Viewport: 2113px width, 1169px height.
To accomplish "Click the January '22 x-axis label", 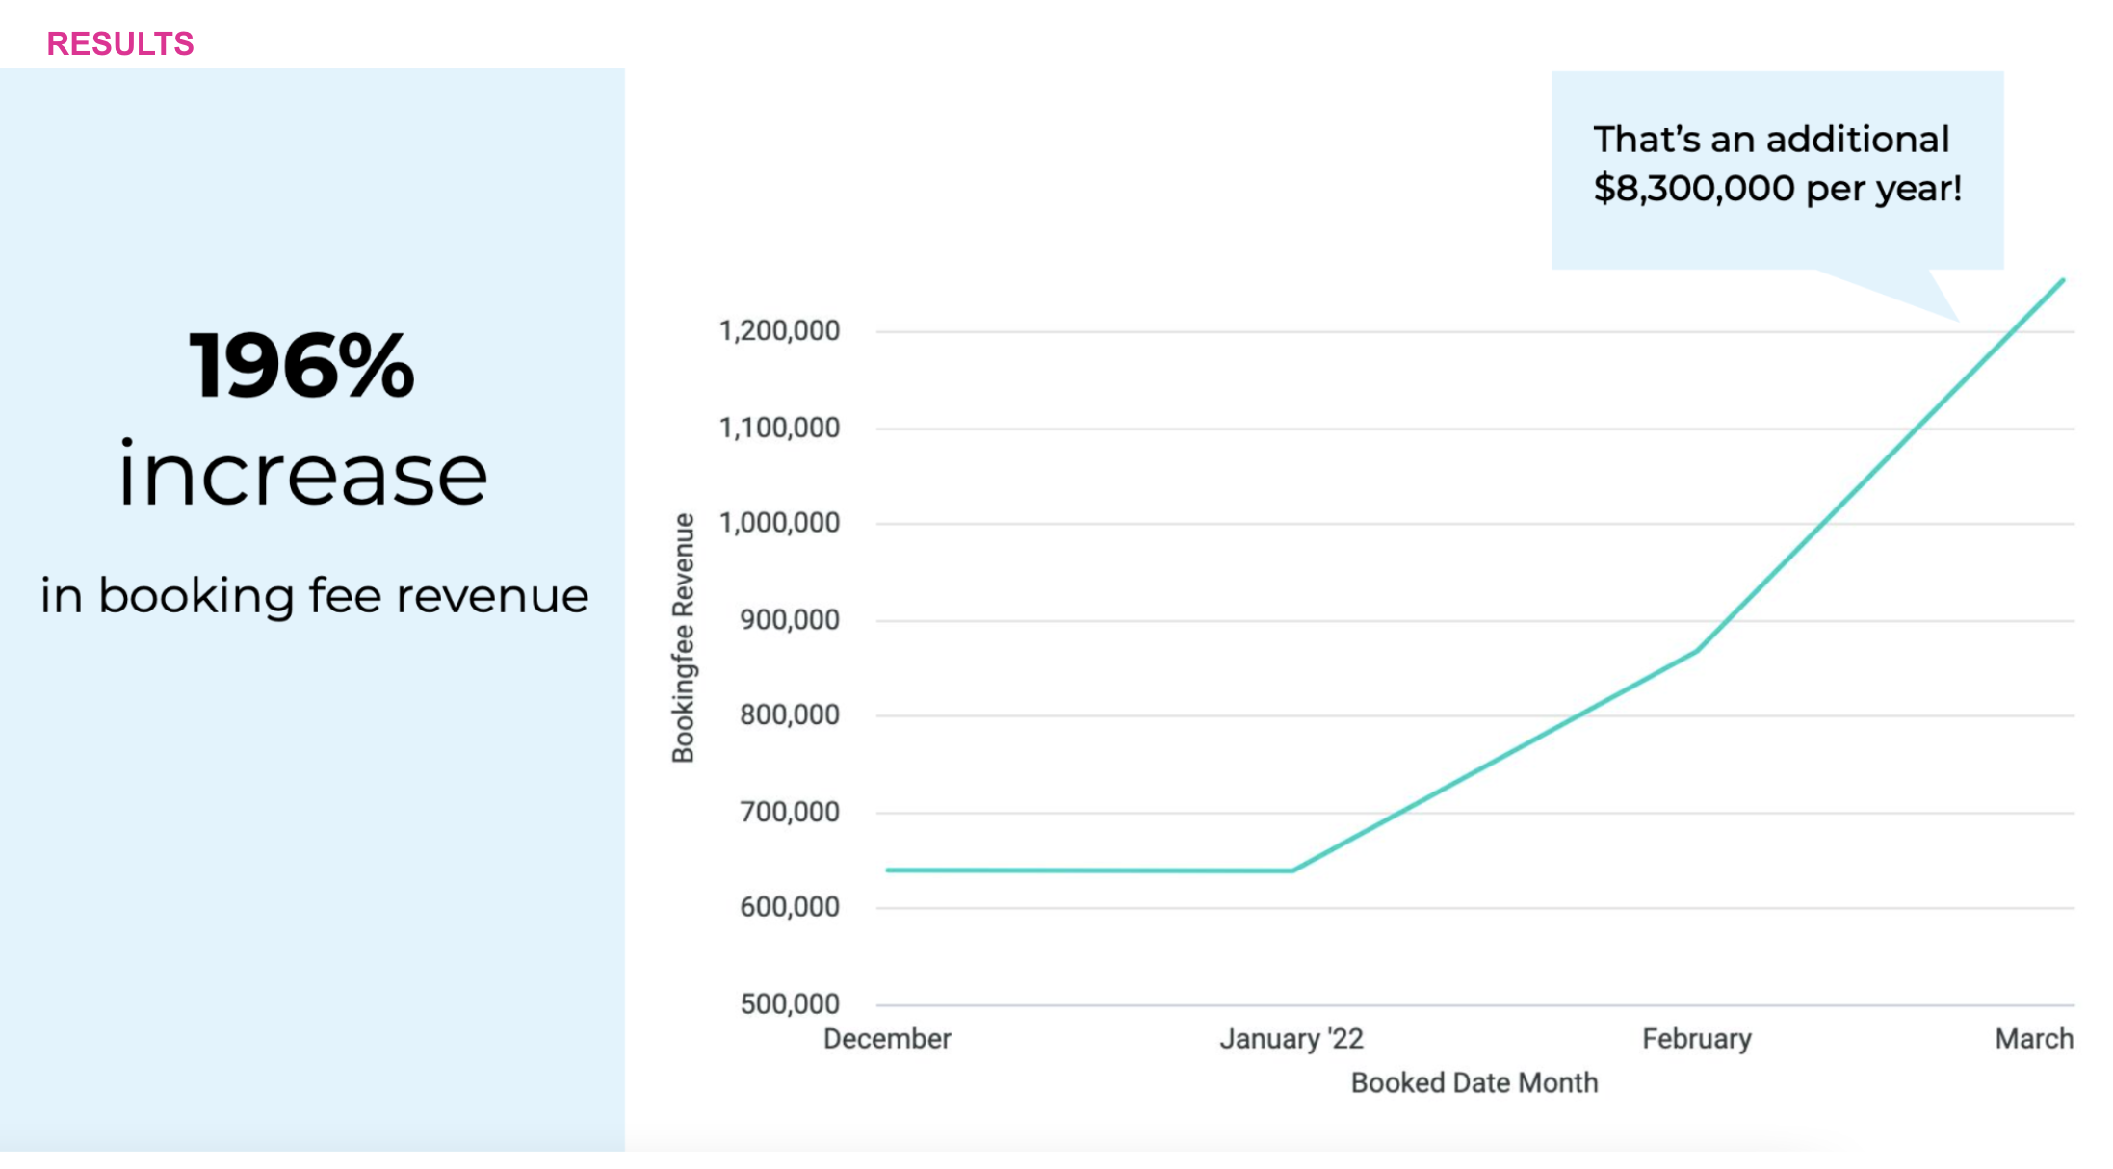I will tap(1291, 1039).
